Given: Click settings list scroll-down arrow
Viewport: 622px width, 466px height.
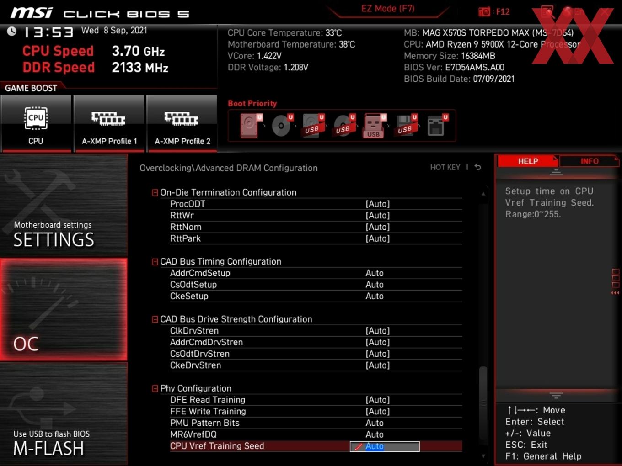Looking at the screenshot, I should tap(483, 456).
